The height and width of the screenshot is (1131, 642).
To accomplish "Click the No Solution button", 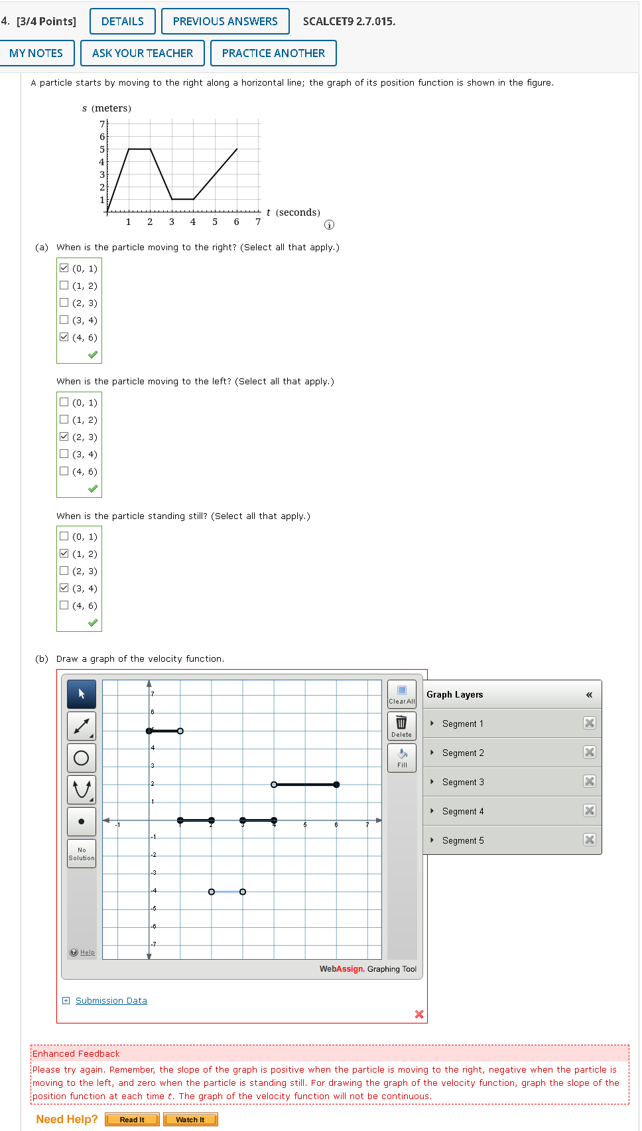I will [82, 854].
